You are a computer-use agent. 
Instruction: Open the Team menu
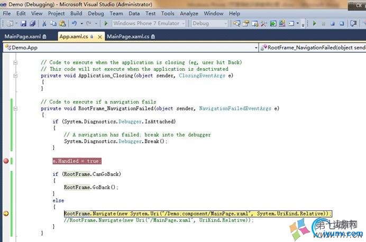coord(116,14)
